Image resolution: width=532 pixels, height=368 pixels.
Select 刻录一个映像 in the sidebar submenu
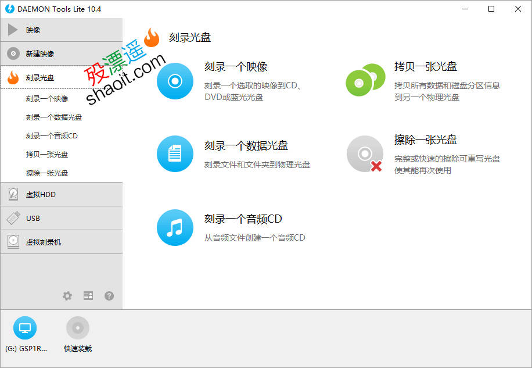coord(47,98)
